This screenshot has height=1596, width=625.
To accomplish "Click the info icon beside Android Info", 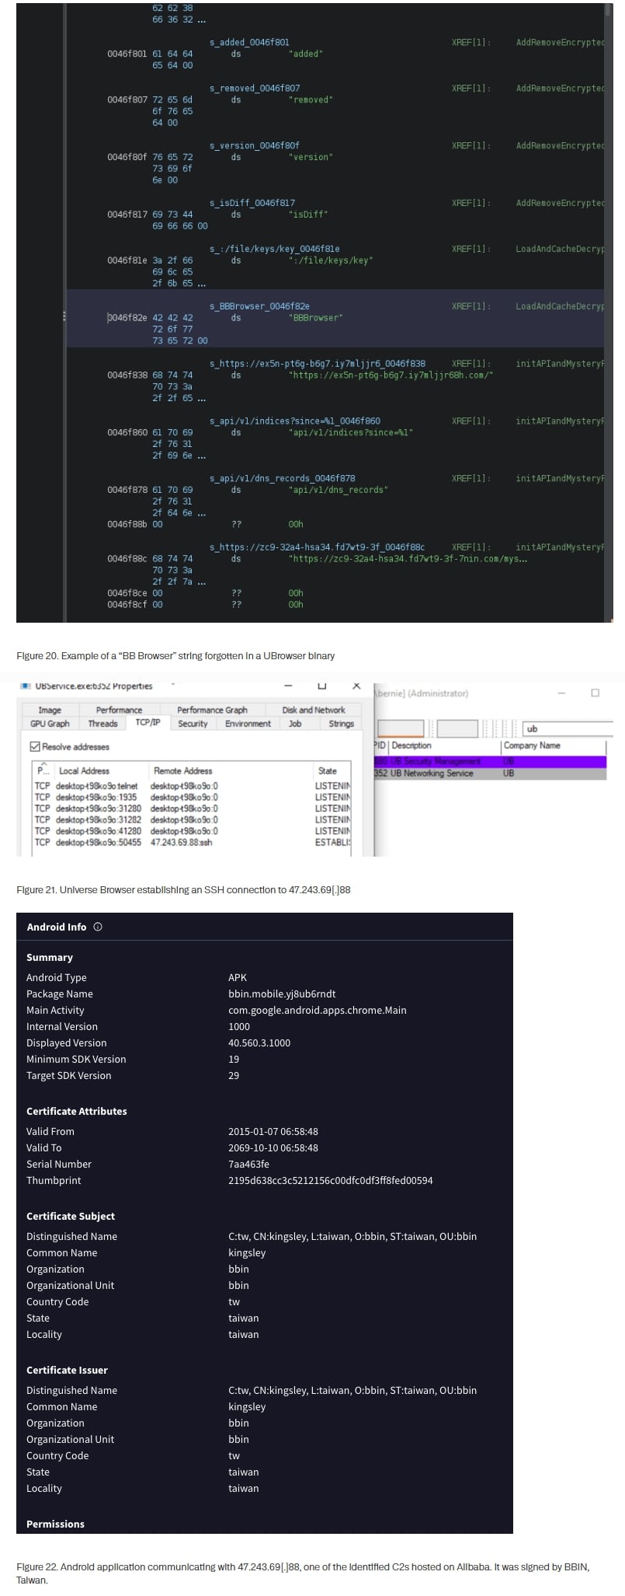I will point(98,927).
